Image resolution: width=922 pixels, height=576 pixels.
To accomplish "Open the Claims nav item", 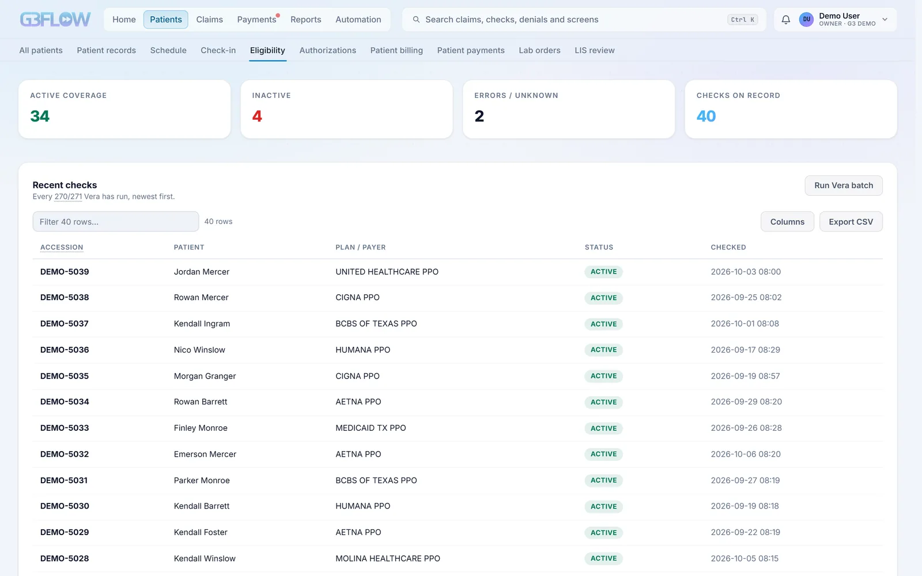I will (209, 20).
